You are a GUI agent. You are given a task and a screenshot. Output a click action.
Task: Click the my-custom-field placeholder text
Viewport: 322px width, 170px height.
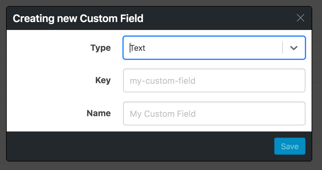[x=163, y=81]
